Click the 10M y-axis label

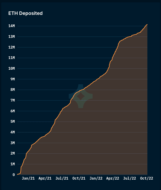click(12, 68)
